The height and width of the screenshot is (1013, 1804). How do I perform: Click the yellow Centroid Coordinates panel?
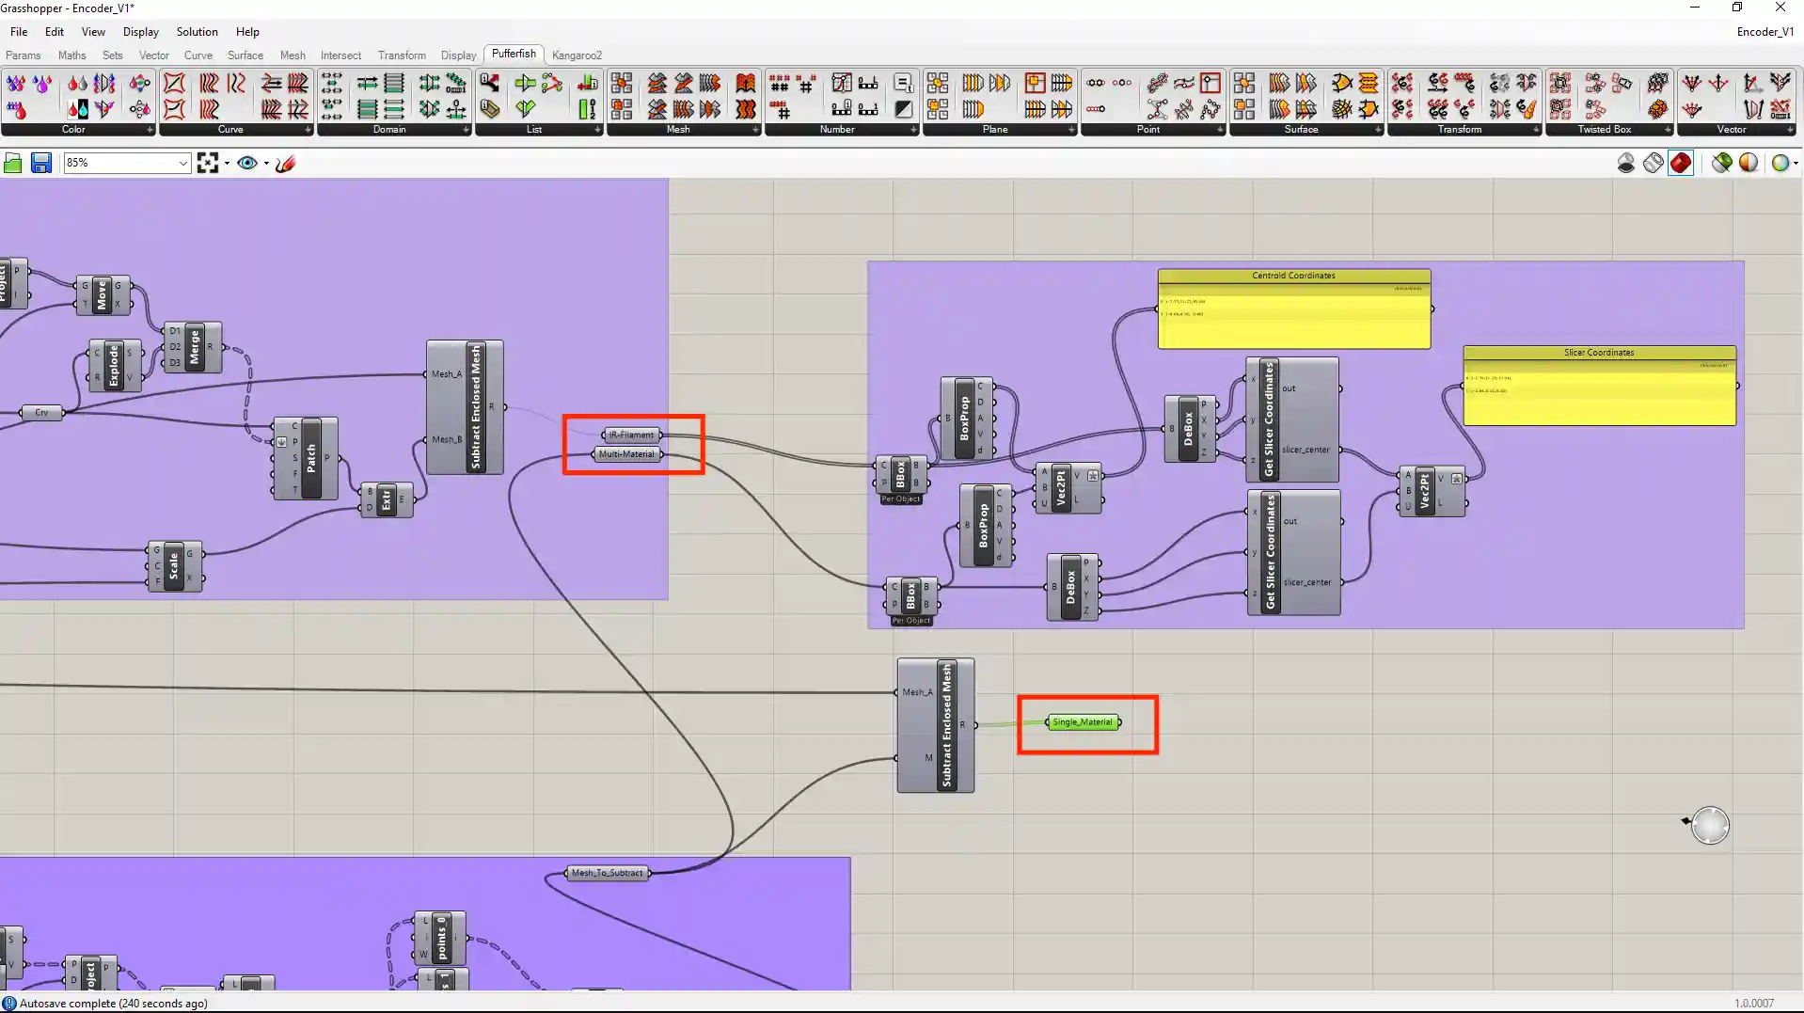(1293, 310)
